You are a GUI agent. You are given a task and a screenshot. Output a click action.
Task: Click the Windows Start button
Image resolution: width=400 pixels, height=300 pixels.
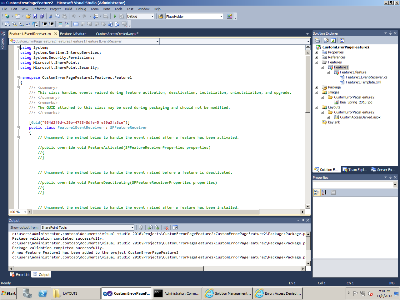pos(9,293)
